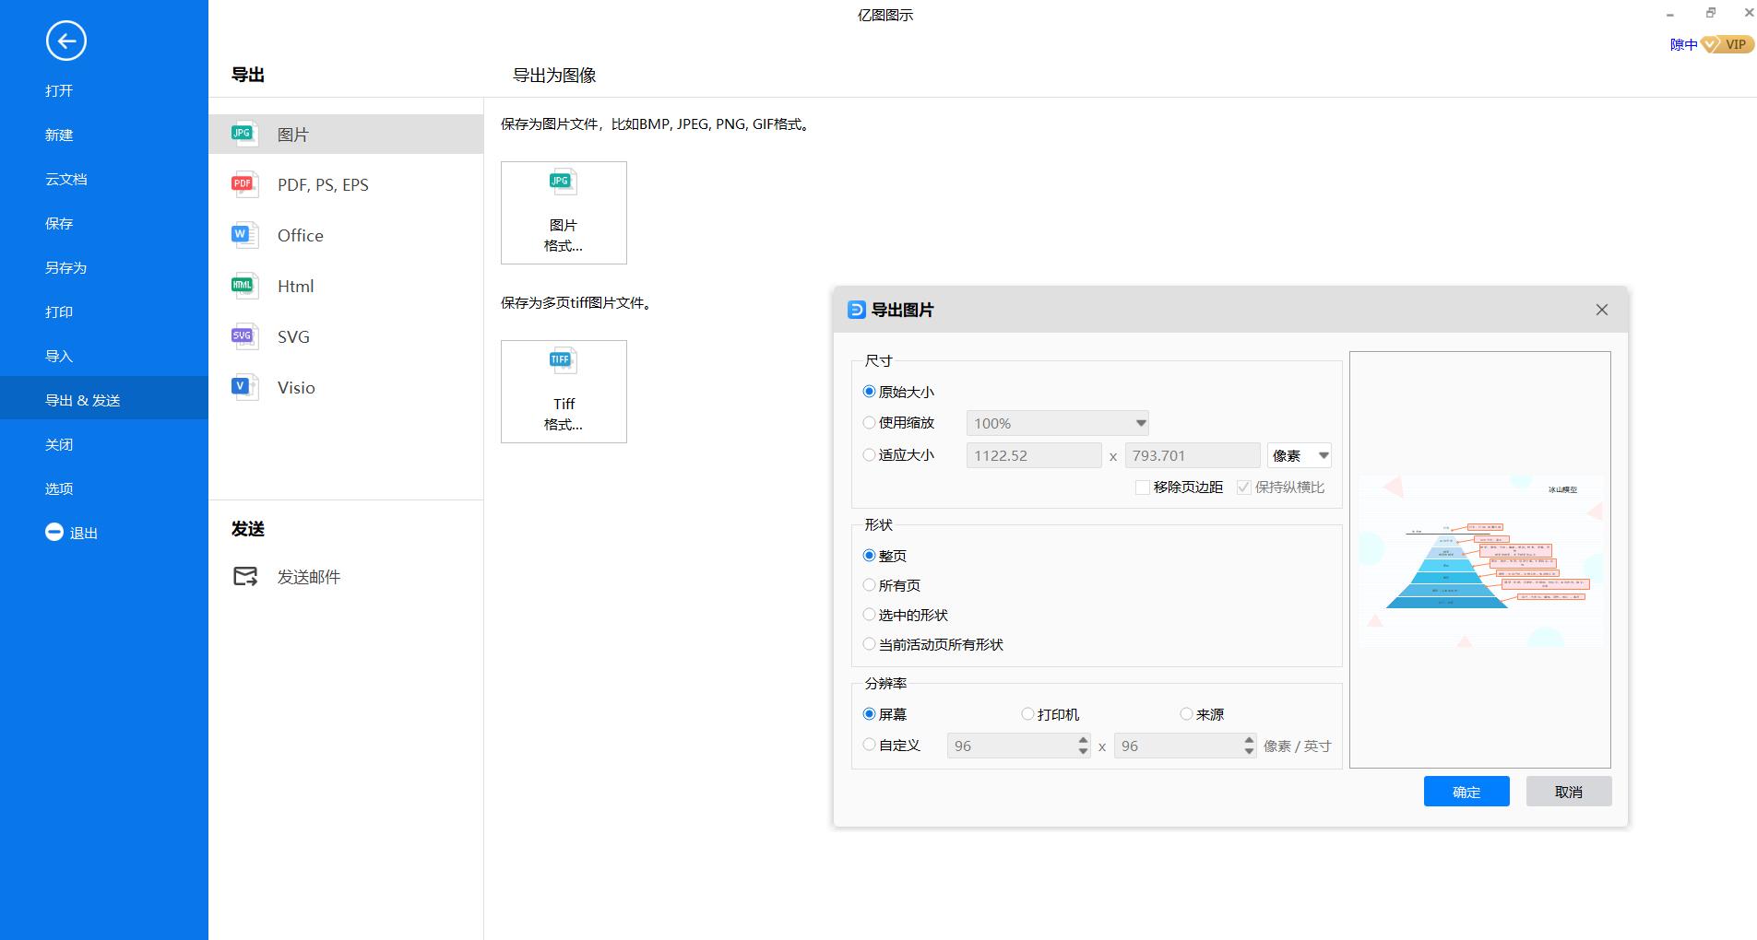Click the Tiff 格式 export thumbnail
The width and height of the screenshot is (1757, 940).
pos(563,391)
